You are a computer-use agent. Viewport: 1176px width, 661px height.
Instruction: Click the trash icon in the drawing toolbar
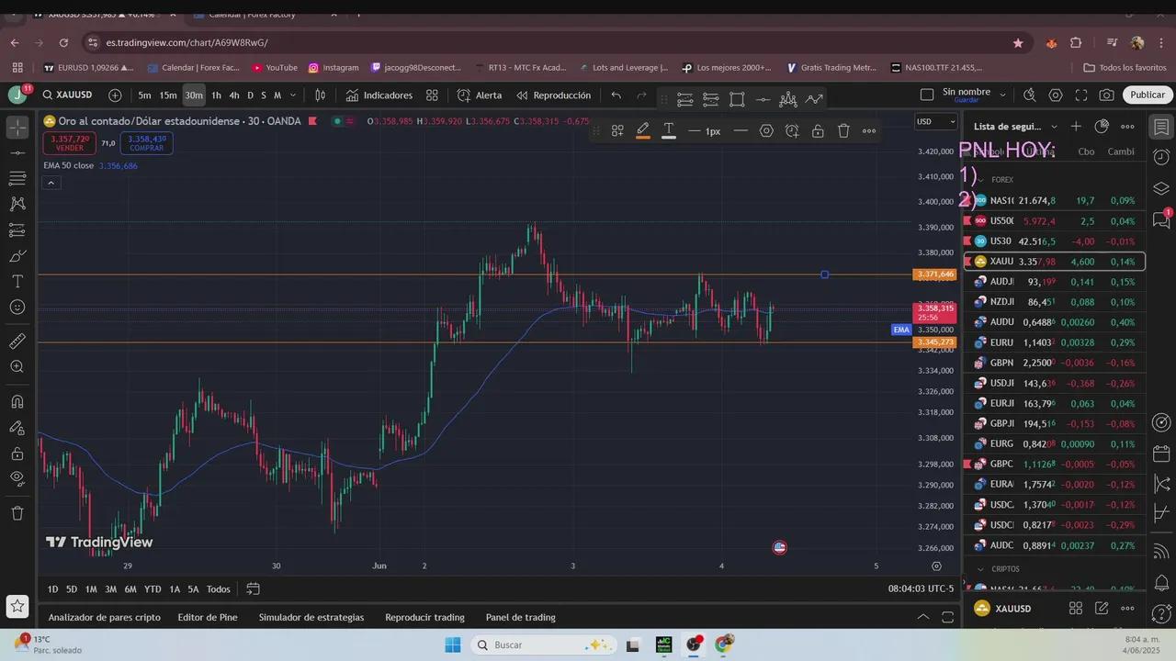(843, 131)
